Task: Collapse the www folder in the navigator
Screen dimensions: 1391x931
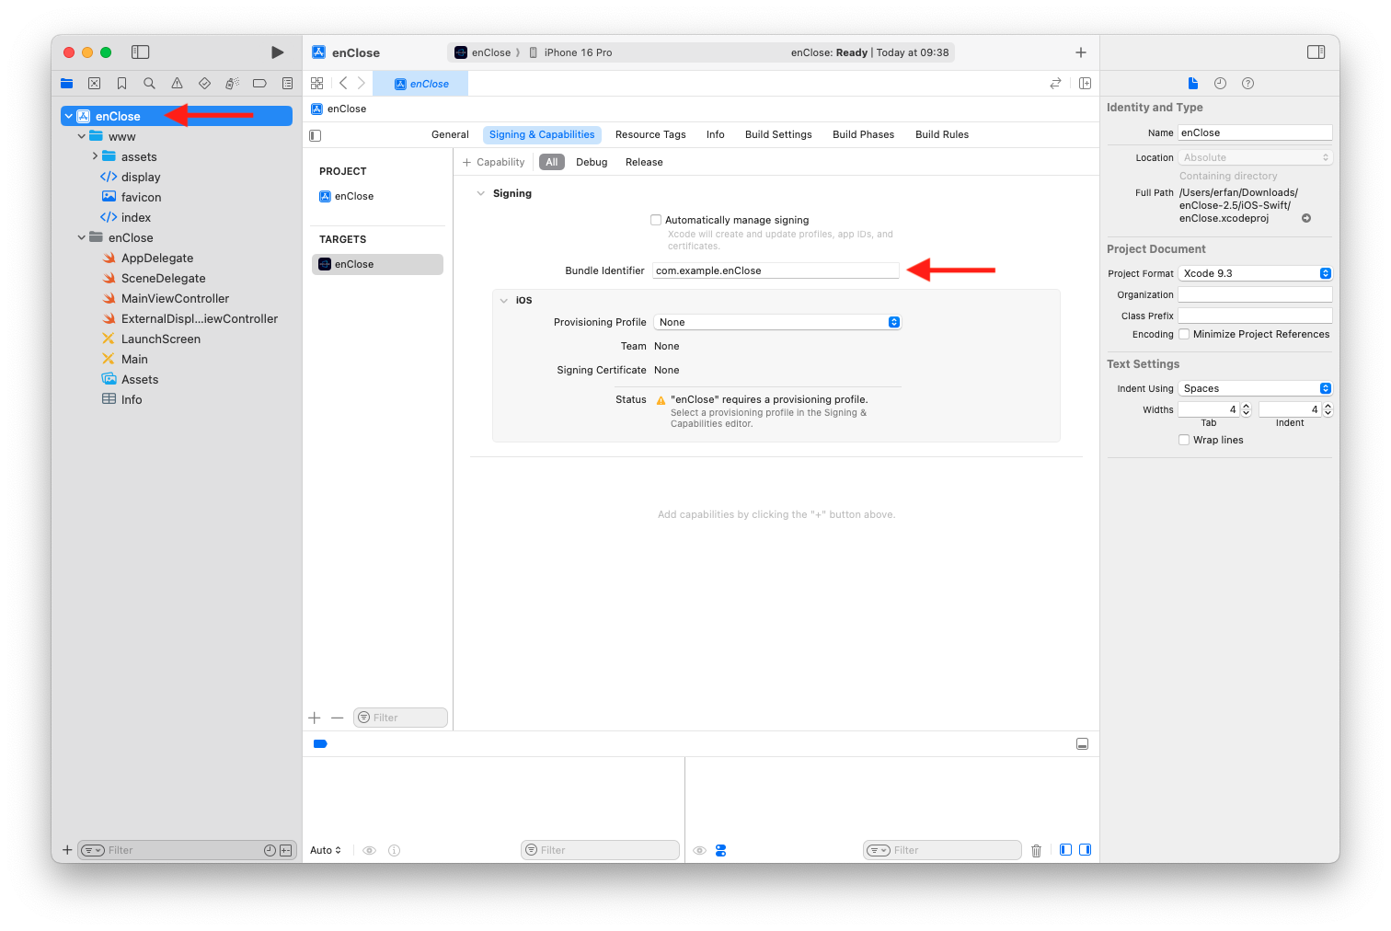Action: click(x=81, y=135)
